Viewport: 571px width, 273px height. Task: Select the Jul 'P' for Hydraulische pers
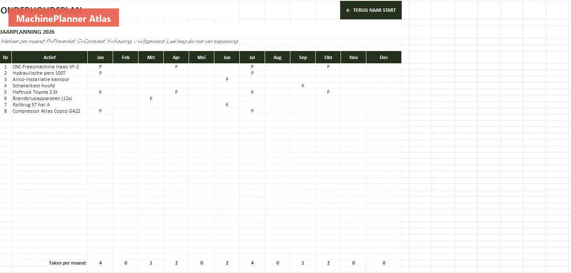[252, 73]
